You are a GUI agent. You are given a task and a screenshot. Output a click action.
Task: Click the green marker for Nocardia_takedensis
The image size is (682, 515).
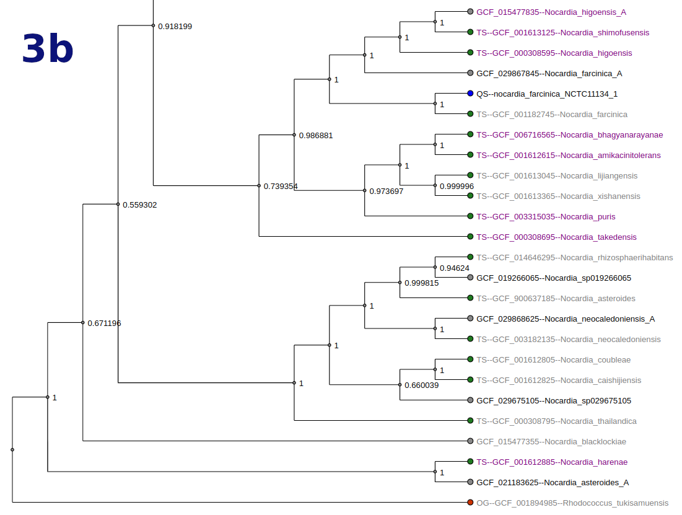point(470,236)
